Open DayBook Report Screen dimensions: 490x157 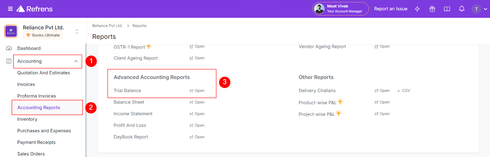197,137
